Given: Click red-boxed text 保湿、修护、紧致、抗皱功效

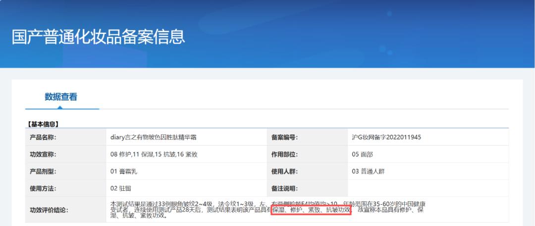Looking at the screenshot, I should 311,210.
